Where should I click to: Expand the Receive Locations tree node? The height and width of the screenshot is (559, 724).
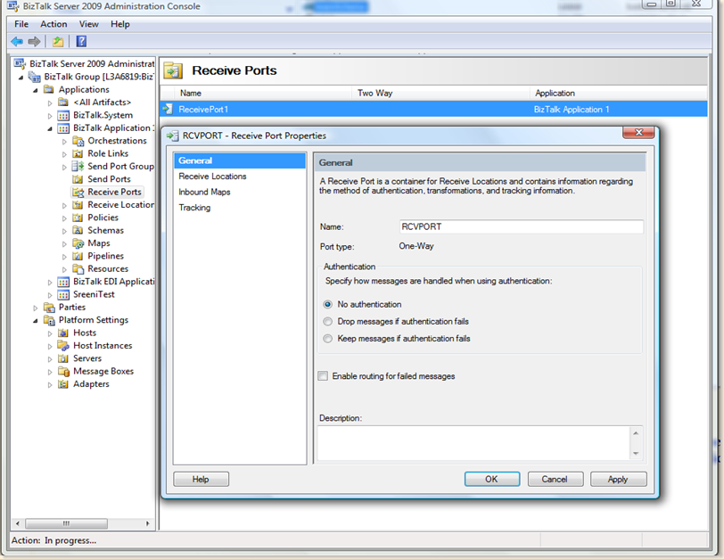point(64,205)
